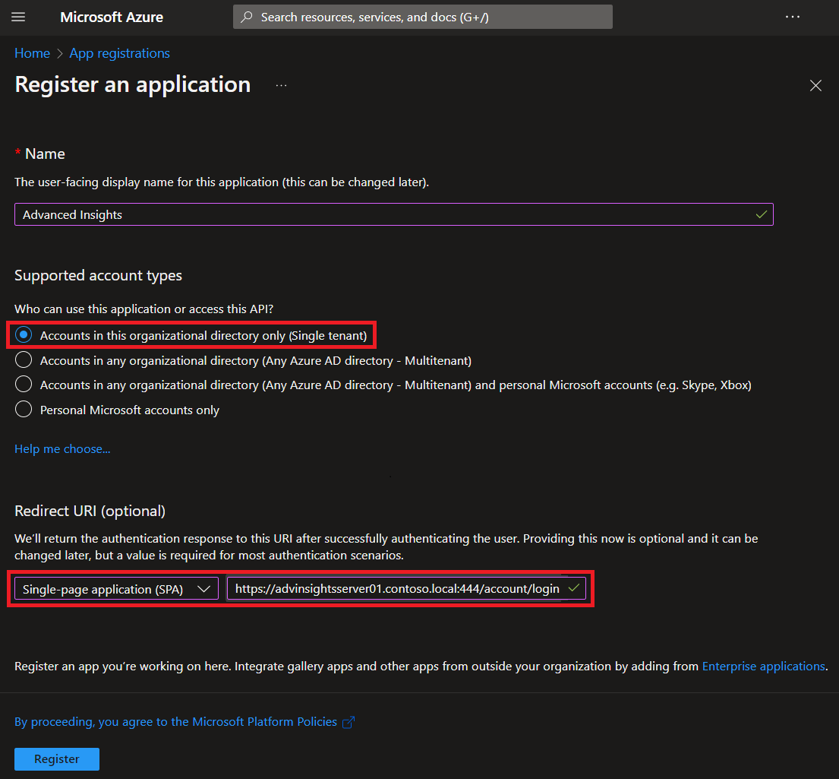Screen dimensions: 839x779
Task: Expand the Single-page application platform dropdown
Action: 117,589
